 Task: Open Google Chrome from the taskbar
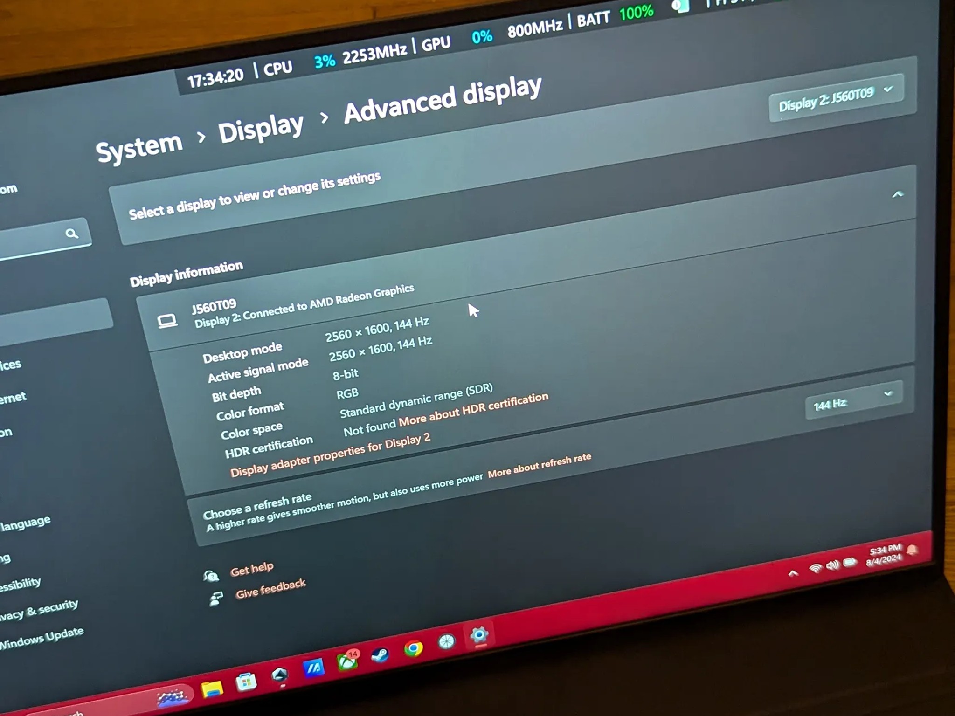click(x=413, y=648)
